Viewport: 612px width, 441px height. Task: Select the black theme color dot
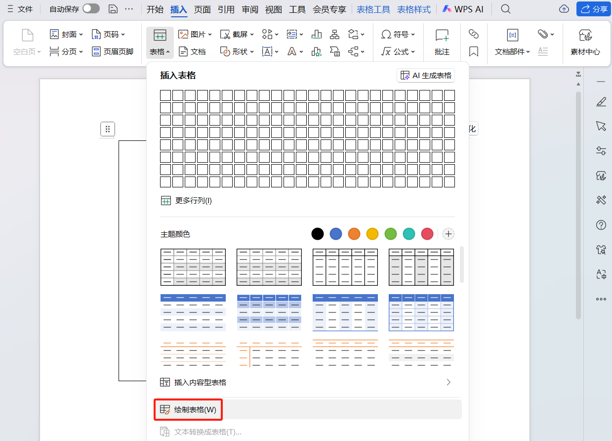pos(318,233)
